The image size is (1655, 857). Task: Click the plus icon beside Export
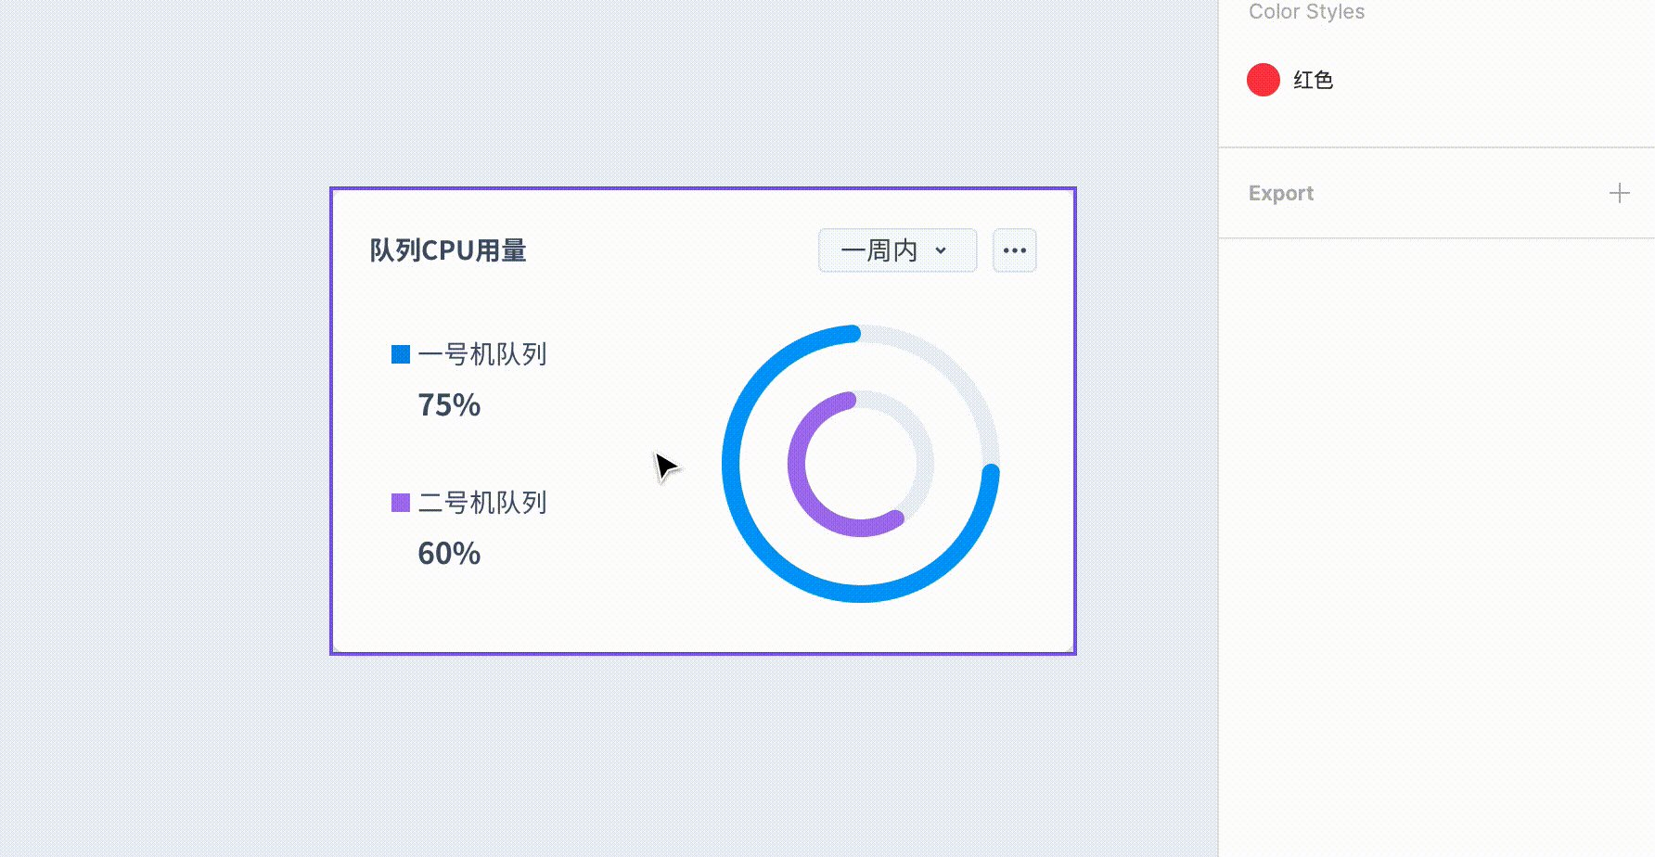click(1619, 193)
